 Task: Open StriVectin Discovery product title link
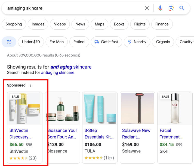pyautogui.click(x=20, y=134)
